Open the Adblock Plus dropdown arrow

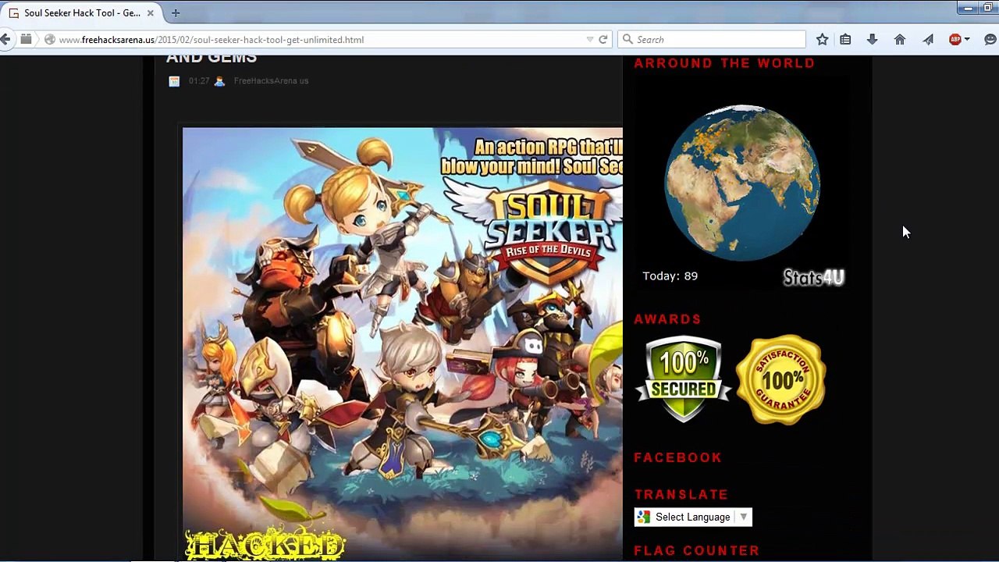[x=967, y=39]
